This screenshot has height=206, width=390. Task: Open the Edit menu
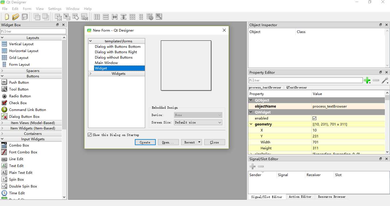(x=15, y=9)
